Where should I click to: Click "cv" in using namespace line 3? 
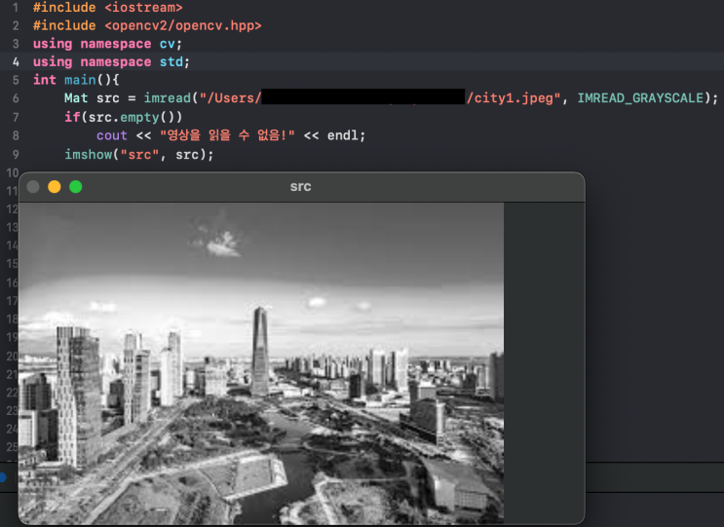168,44
